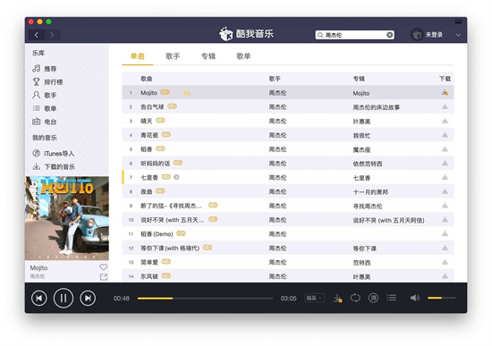492x346 pixels.
Task: Favorite the current song with heart icon
Action: click(x=103, y=267)
